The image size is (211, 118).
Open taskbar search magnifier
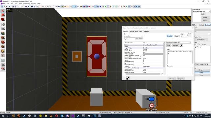tap(8, 116)
